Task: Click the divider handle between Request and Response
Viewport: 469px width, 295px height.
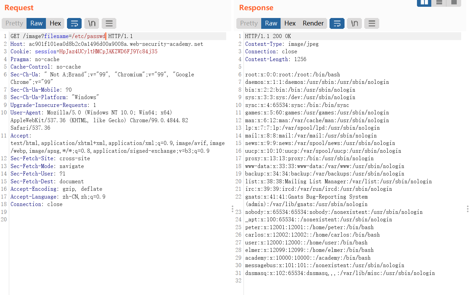Action: [232, 209]
